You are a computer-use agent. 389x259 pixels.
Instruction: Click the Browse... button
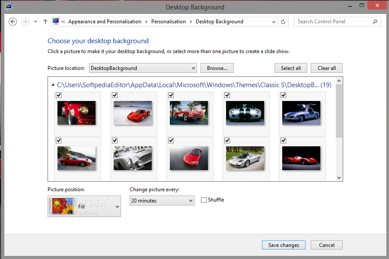(217, 68)
